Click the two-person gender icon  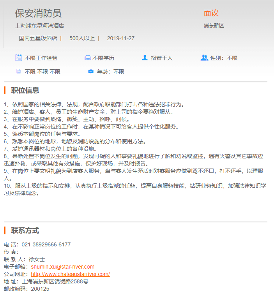pyautogui.click(x=204, y=58)
